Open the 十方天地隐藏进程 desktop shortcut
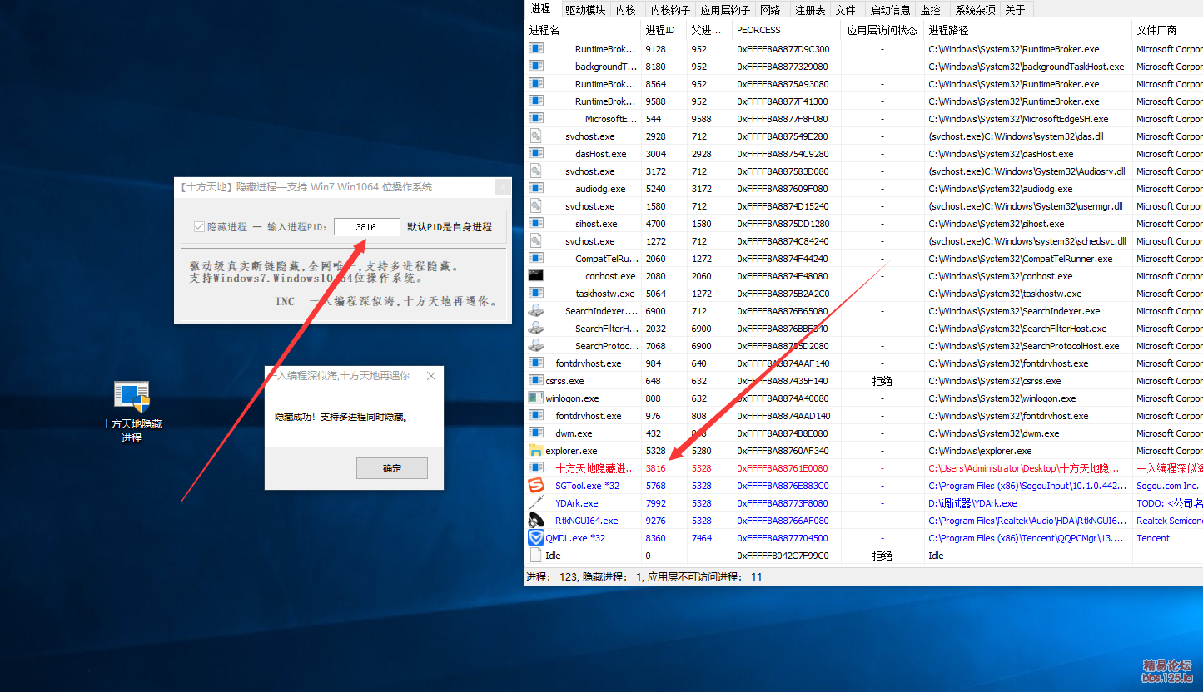 pyautogui.click(x=132, y=398)
